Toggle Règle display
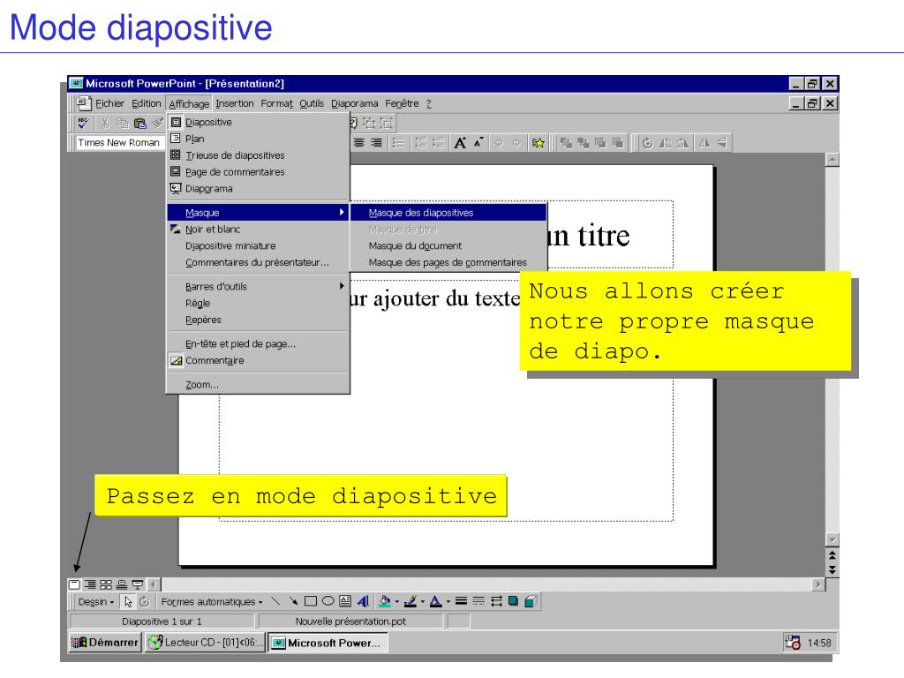The height and width of the screenshot is (678, 904). click(x=258, y=304)
